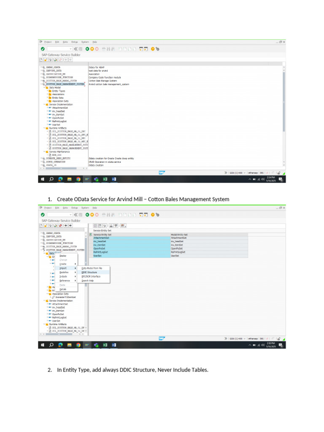Click the right arrow icon in lower project toolbar
Image resolution: width=324 pixels, height=432 pixels.
click(70, 226)
